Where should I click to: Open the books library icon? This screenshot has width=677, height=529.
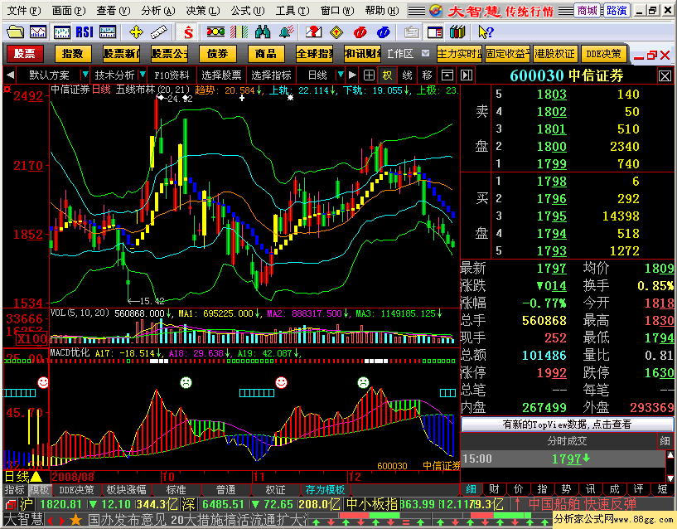(x=457, y=32)
